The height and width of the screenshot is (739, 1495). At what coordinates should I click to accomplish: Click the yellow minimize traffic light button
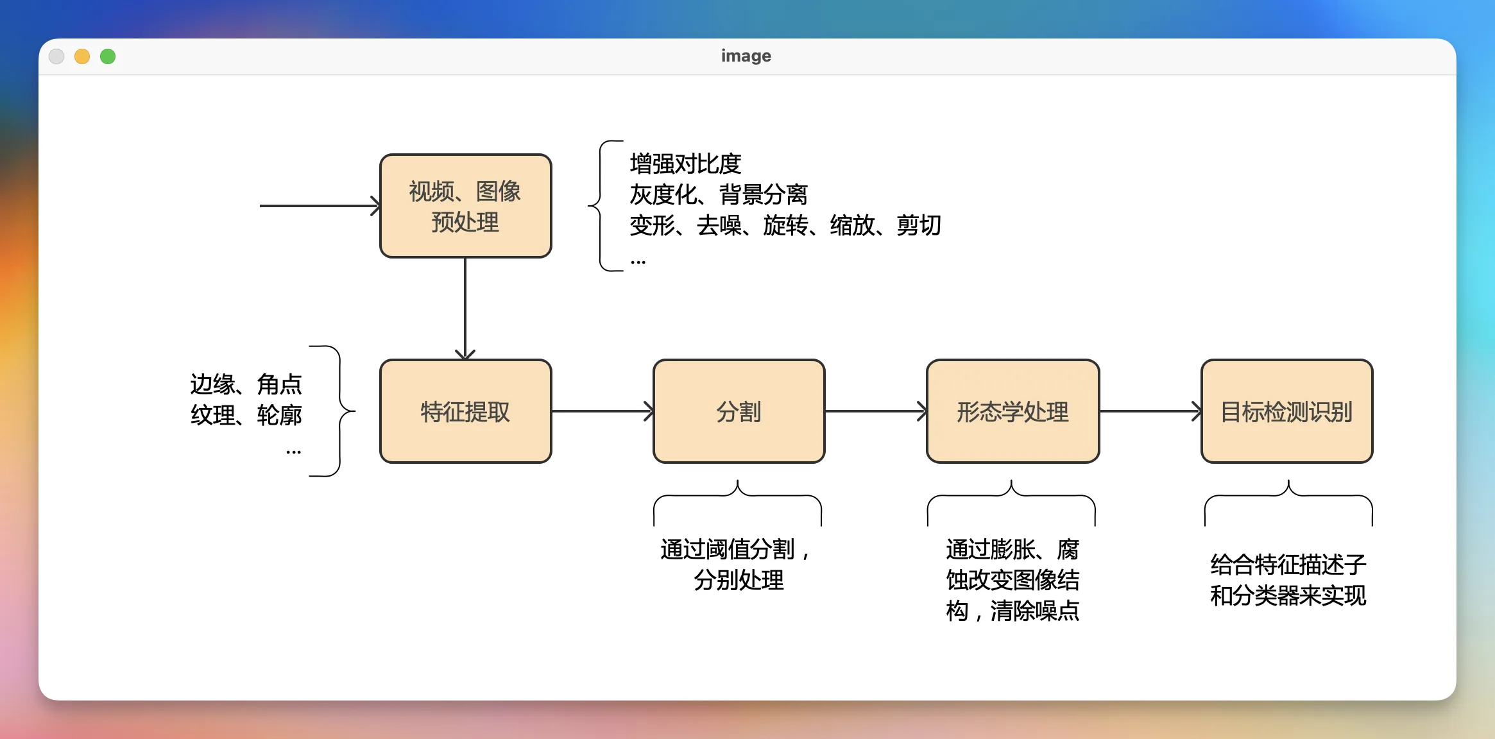(82, 56)
